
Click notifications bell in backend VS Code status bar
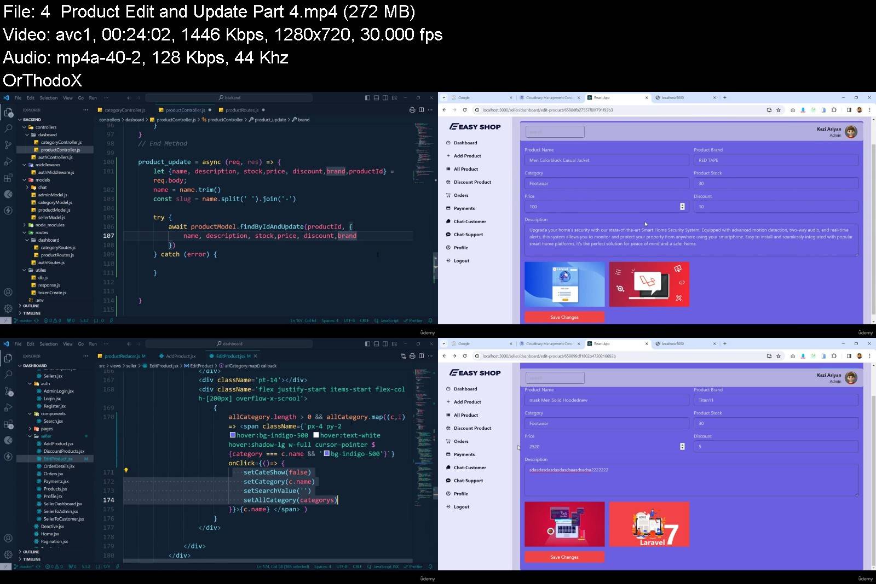(430, 320)
